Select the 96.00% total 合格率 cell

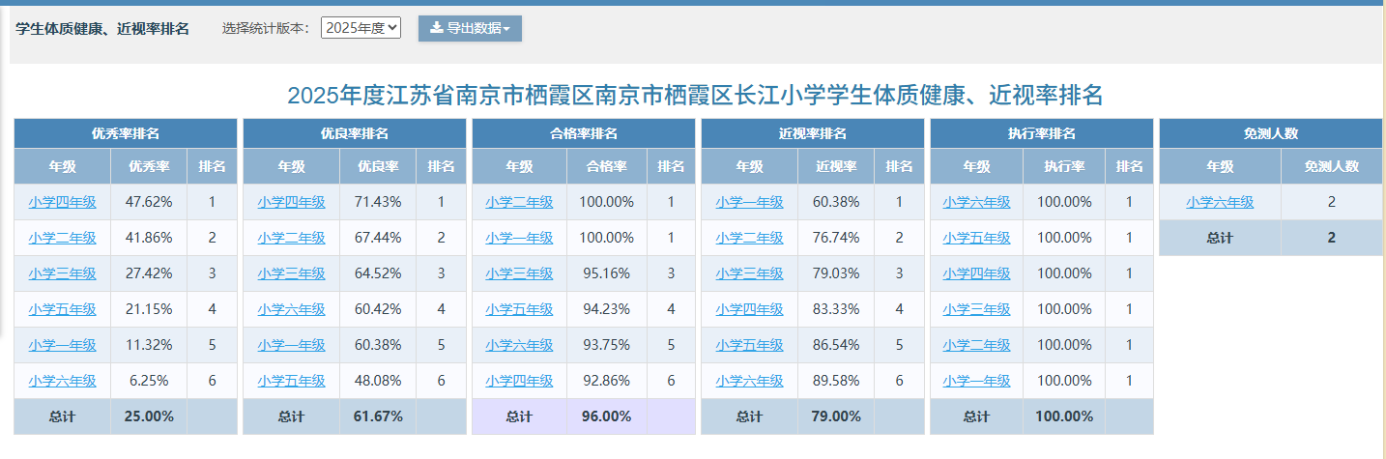pos(607,417)
